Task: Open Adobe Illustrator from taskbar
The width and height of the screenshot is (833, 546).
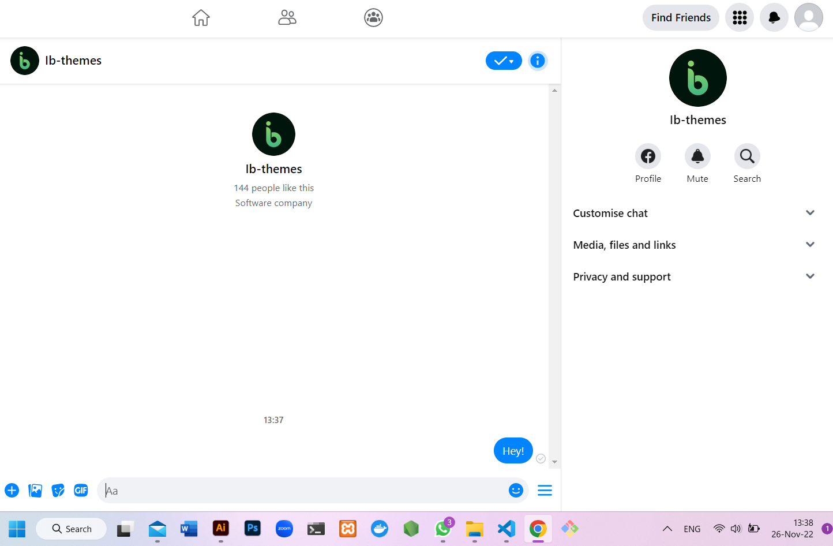Action: [x=221, y=529]
